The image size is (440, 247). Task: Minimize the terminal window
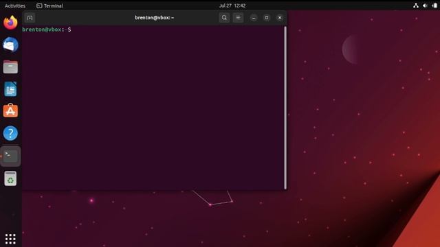coord(254,18)
